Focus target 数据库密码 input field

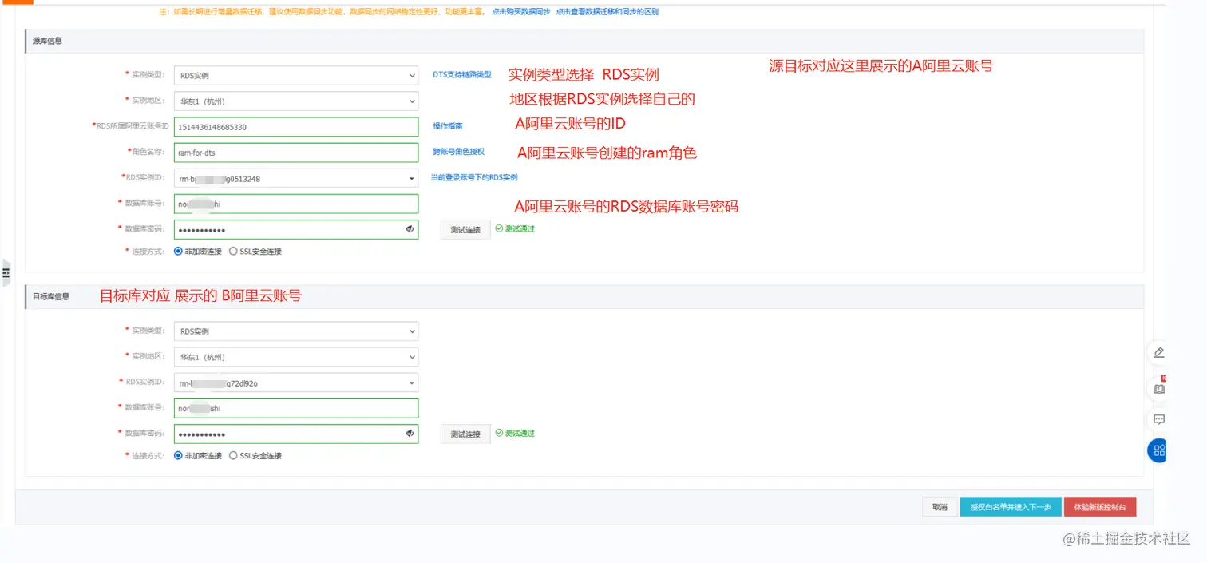pyautogui.click(x=295, y=434)
